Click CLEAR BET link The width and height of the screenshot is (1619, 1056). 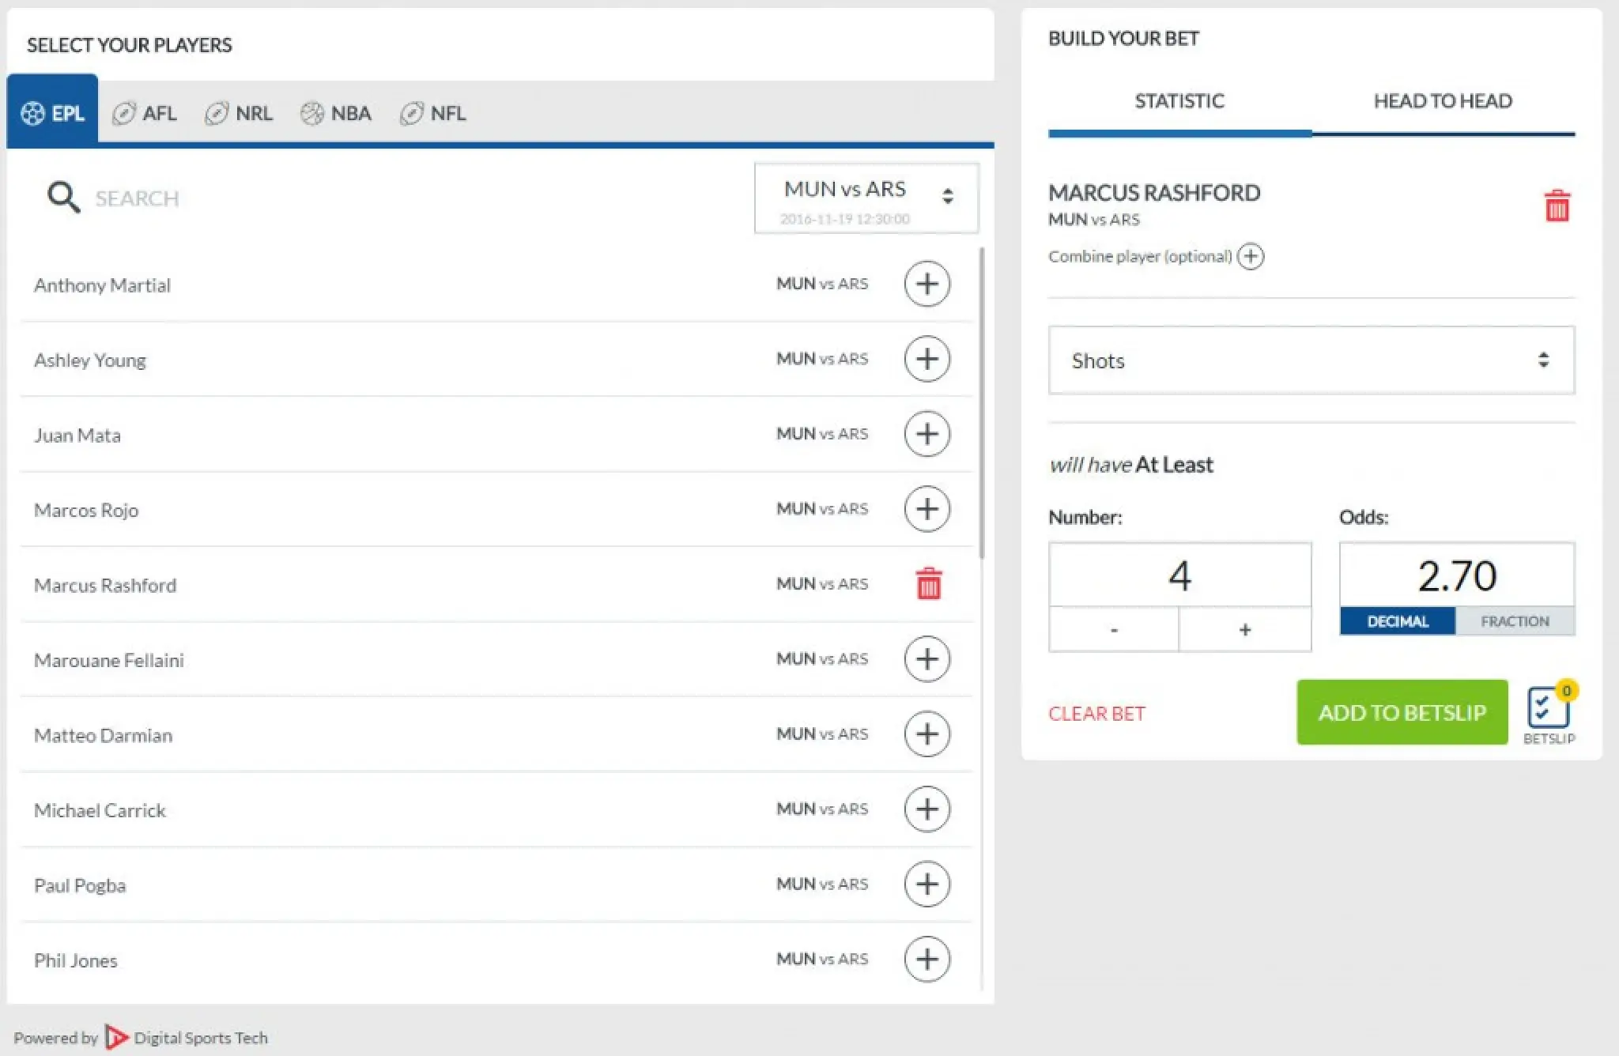pos(1096,714)
